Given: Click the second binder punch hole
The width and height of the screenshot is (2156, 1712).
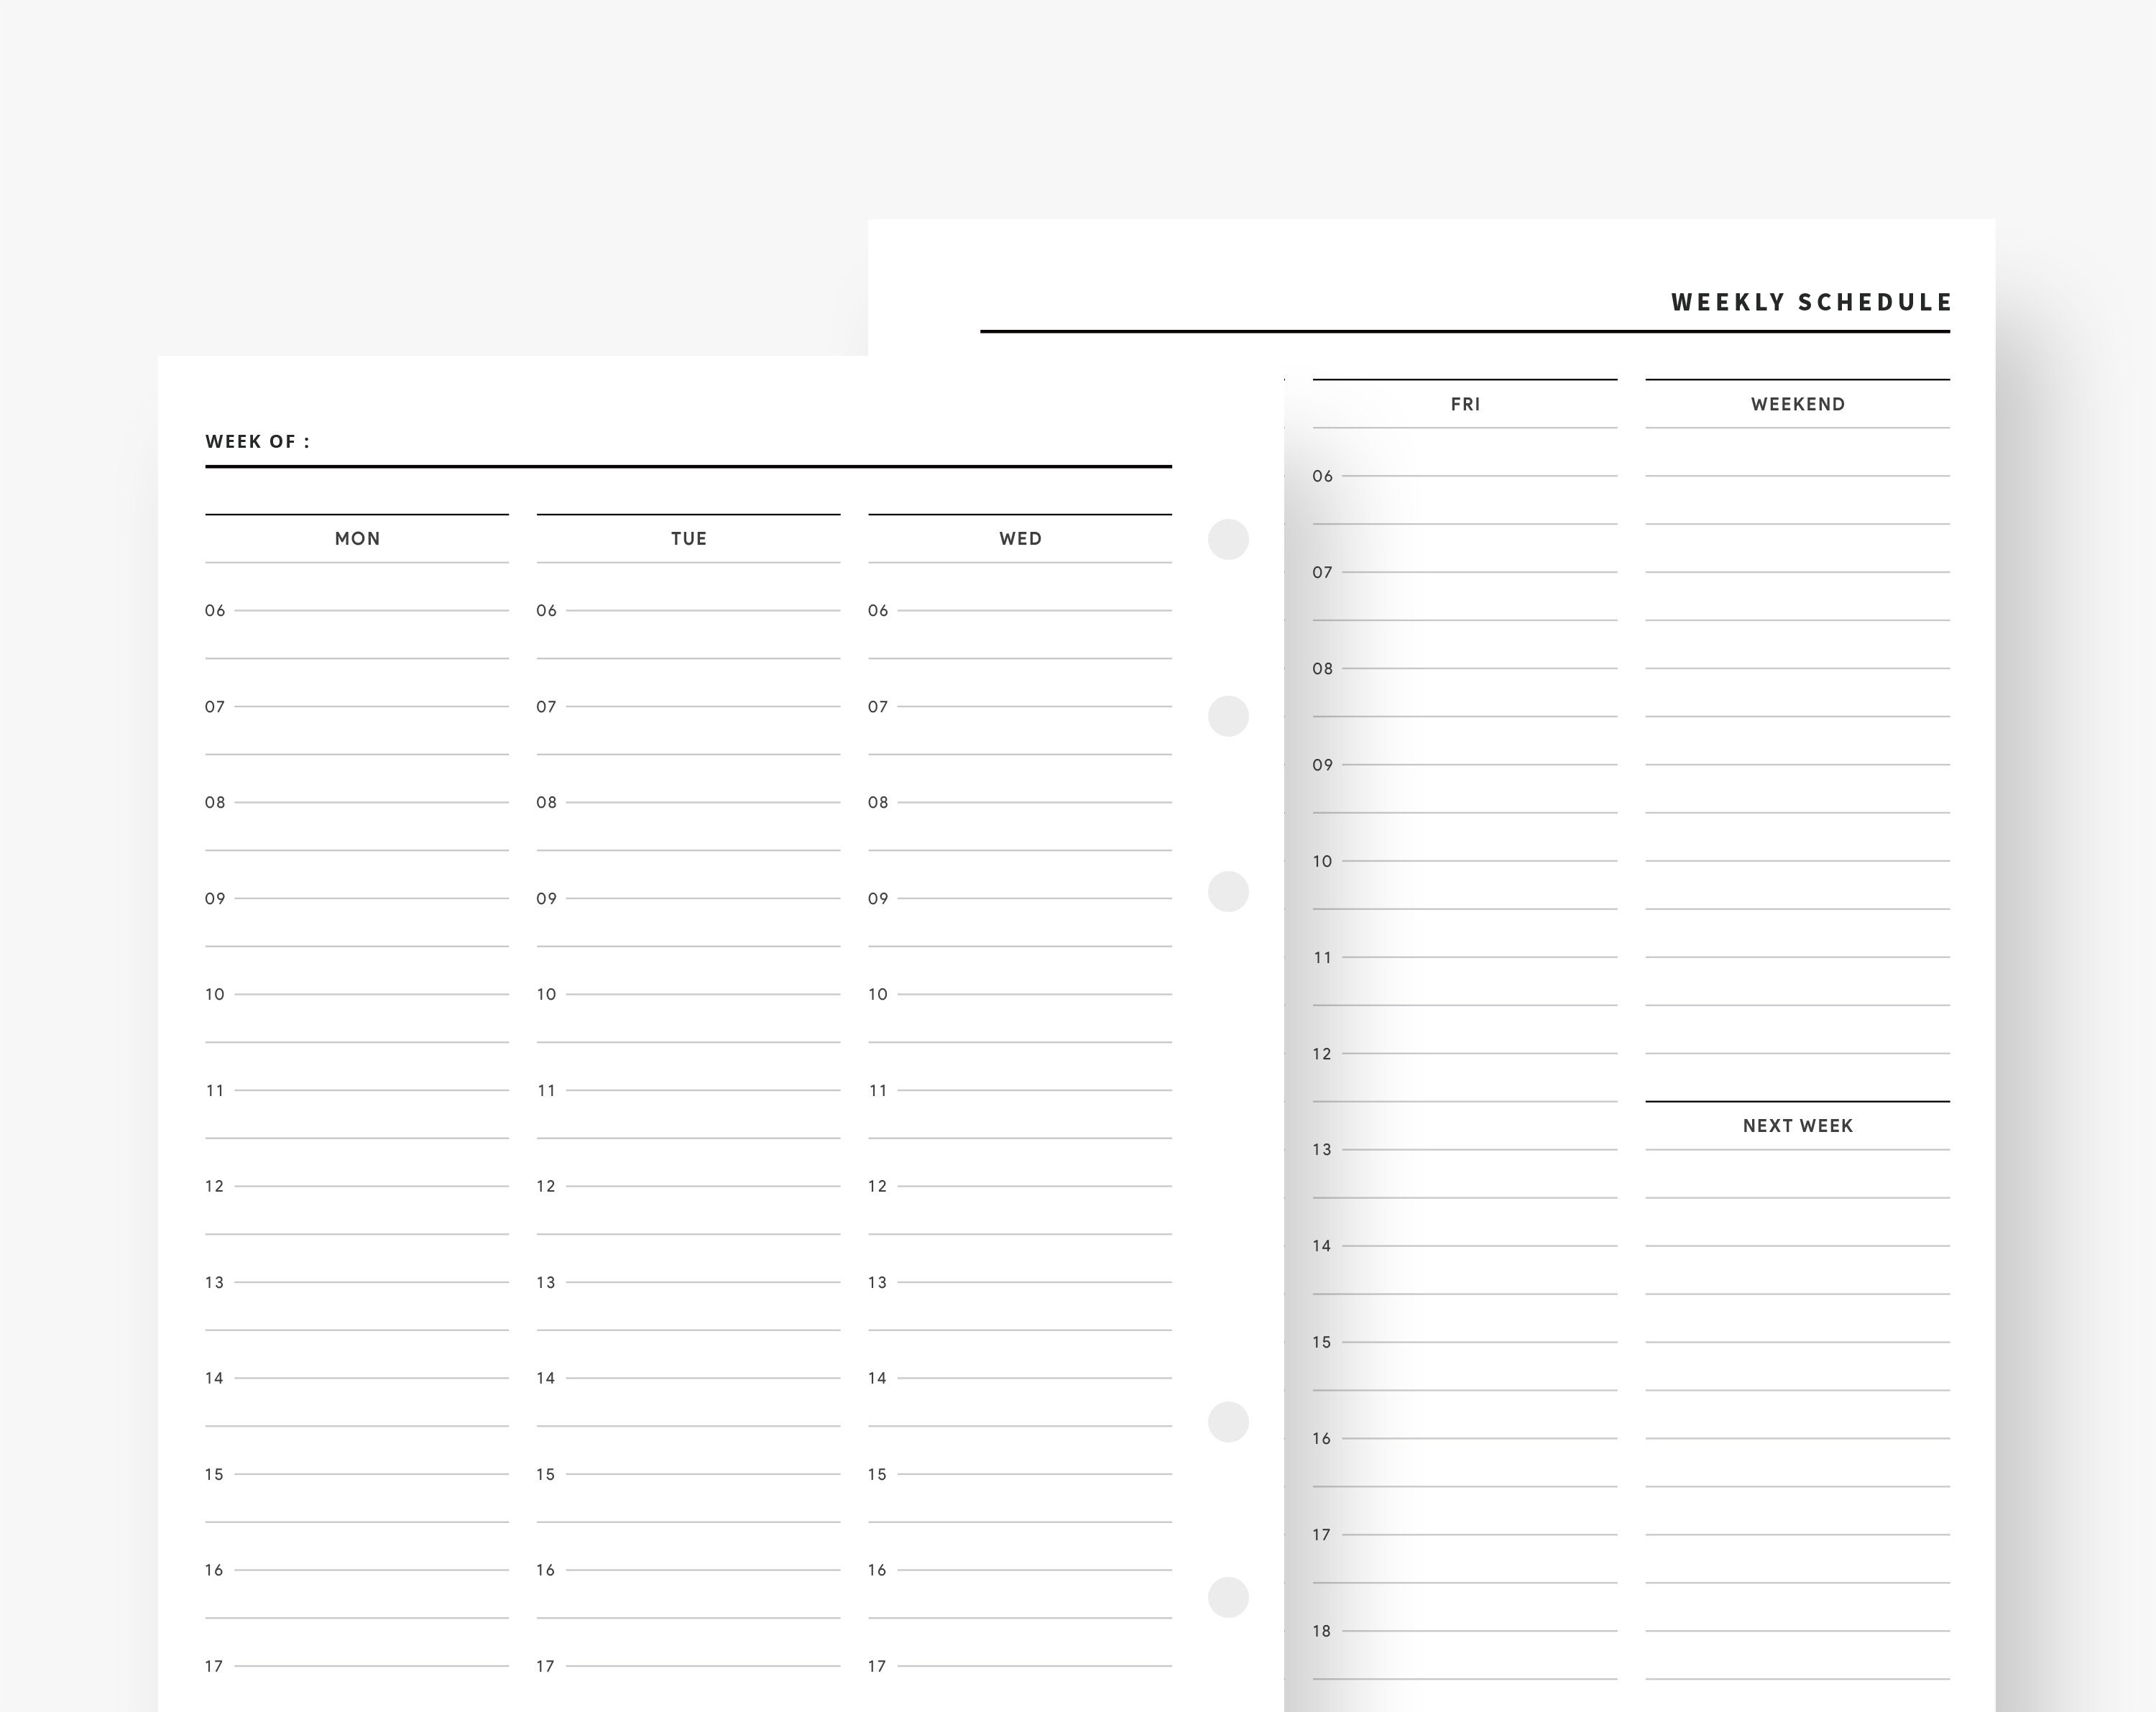Looking at the screenshot, I should click(x=1228, y=716).
